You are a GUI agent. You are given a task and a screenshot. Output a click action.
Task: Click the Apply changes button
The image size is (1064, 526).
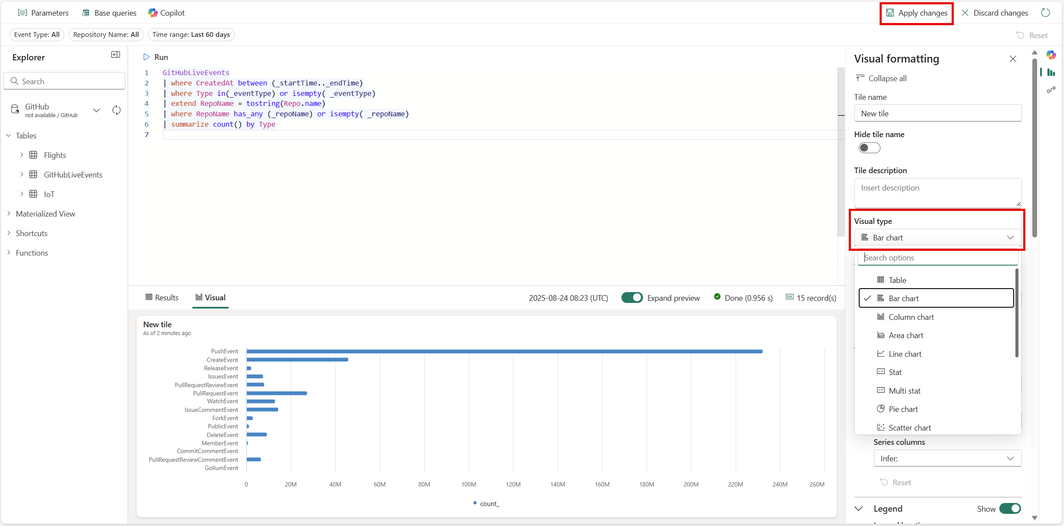916,13
